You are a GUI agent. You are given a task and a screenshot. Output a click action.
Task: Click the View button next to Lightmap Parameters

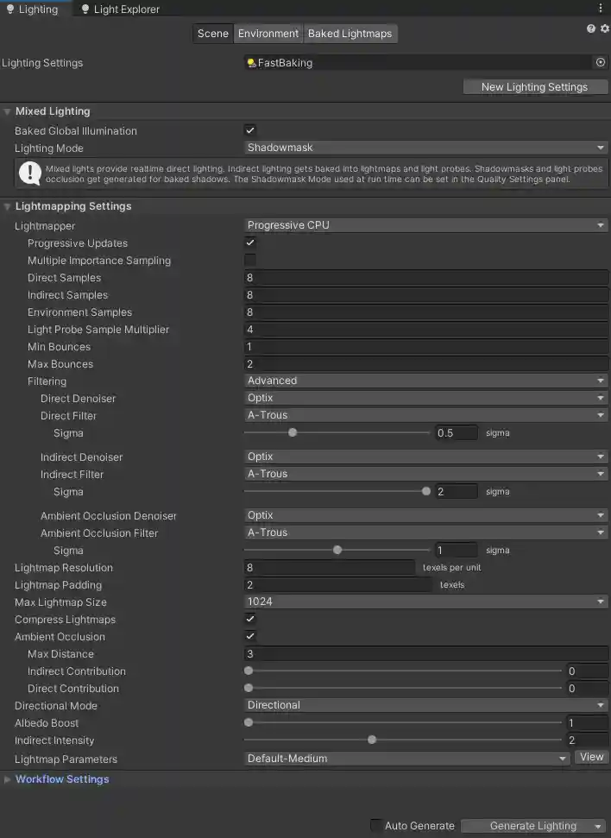(591, 757)
